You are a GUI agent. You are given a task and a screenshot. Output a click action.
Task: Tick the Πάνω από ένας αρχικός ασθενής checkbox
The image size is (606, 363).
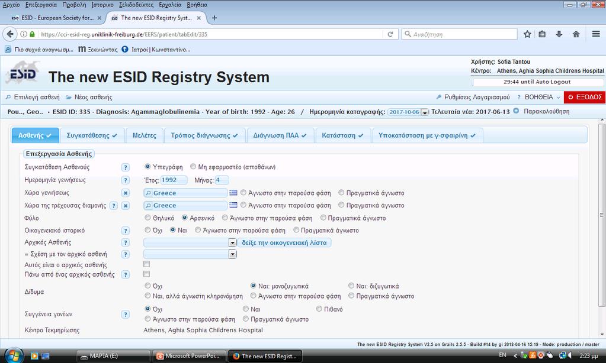146,274
